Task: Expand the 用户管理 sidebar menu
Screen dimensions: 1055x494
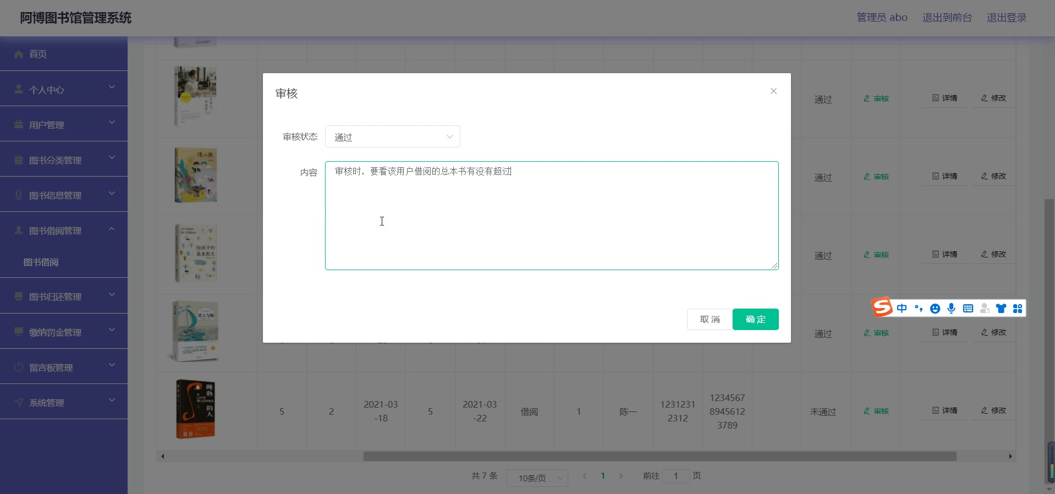Action: coord(64,124)
